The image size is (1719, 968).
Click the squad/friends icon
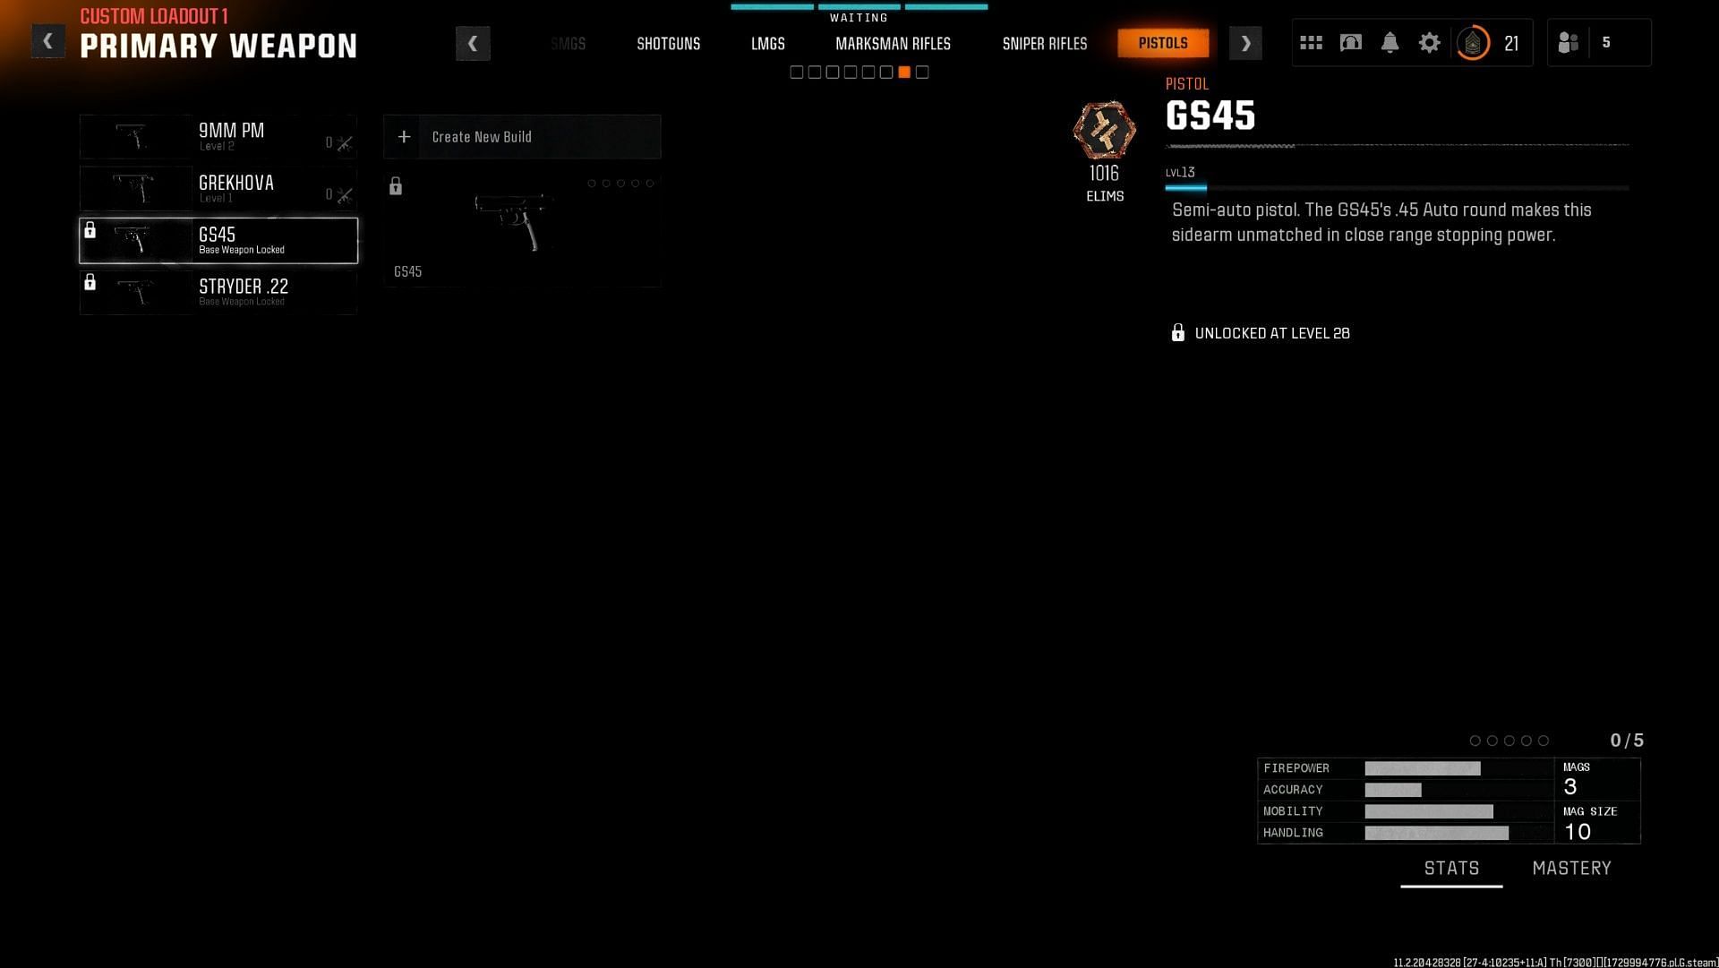point(1568,41)
